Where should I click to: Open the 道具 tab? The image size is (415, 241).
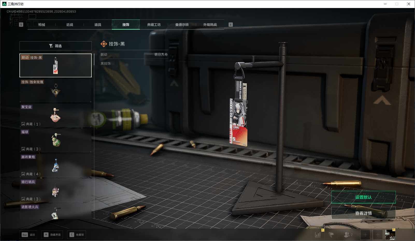point(98,25)
